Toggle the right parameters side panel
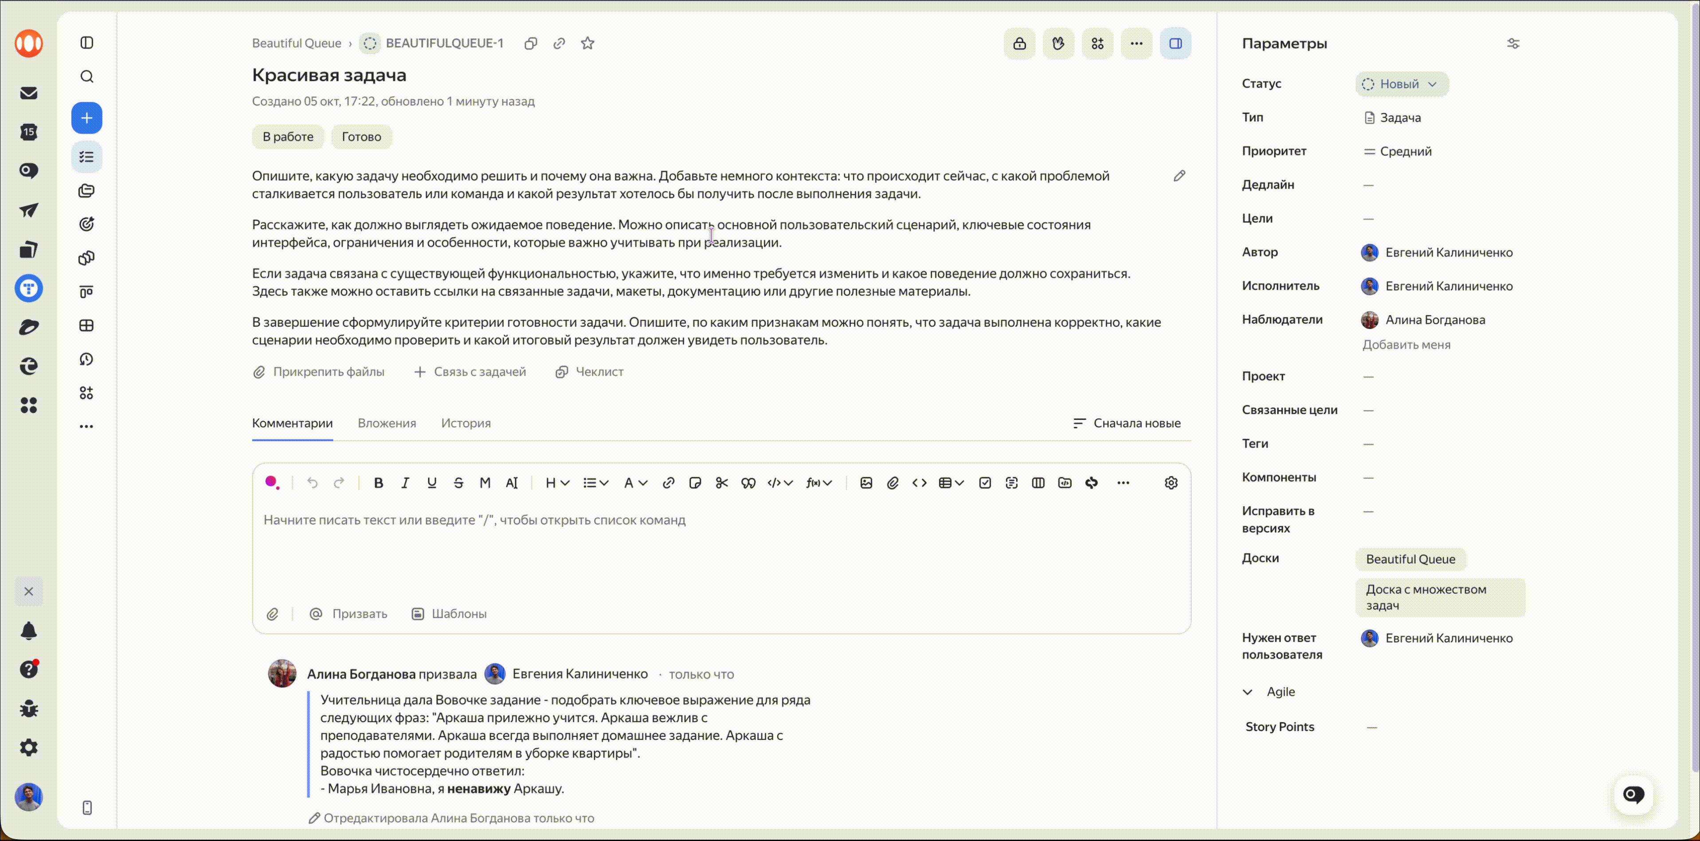The image size is (1700, 841). click(x=1175, y=43)
